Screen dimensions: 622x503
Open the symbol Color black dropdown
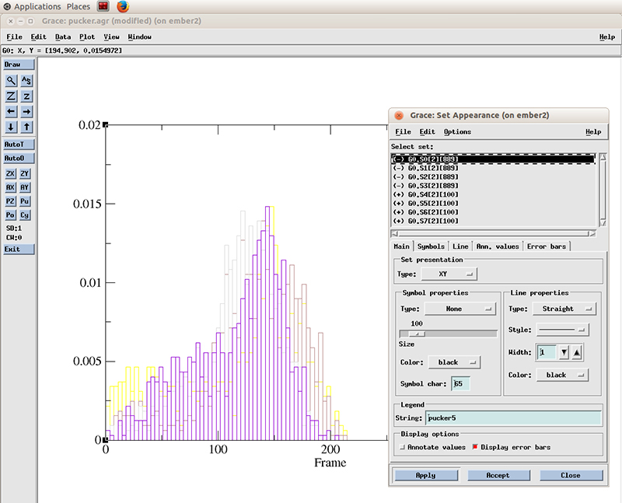coord(453,362)
